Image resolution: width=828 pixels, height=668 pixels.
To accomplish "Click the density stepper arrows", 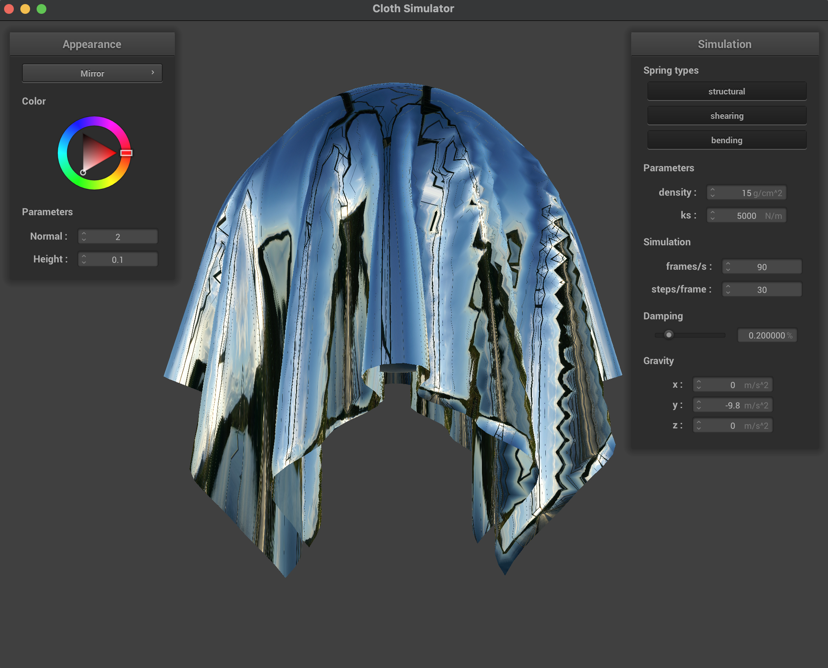I will point(713,192).
